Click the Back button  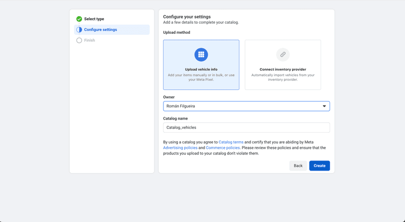coord(298,165)
